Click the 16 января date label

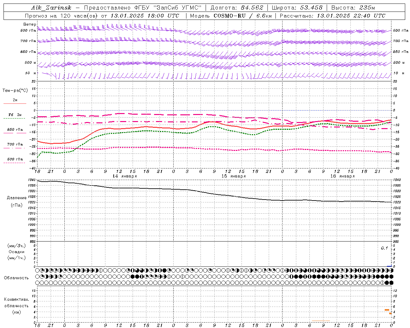[342, 176]
